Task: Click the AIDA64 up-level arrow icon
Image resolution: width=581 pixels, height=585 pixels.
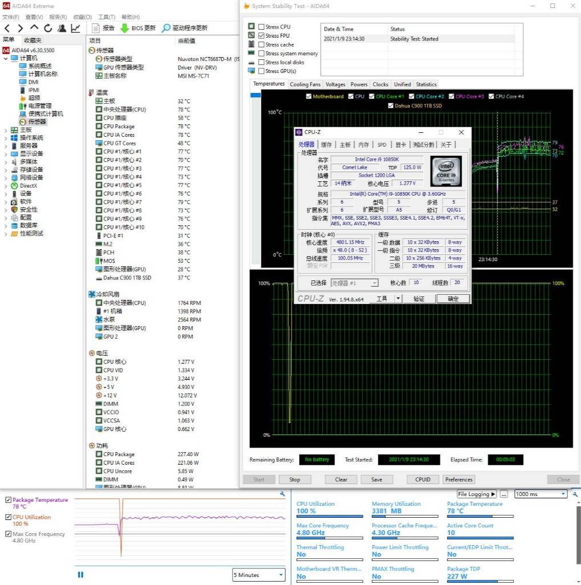Action: tap(34, 27)
